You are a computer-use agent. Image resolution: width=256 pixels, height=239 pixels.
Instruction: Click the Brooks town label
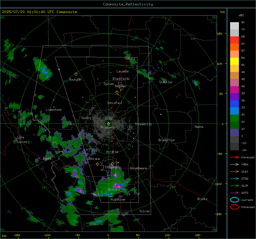[x=202, y=199]
